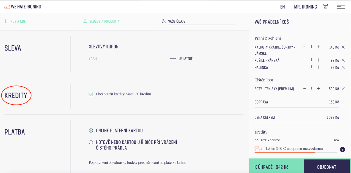
Task: Open the question mark help icon
Action: (x=342, y=149)
